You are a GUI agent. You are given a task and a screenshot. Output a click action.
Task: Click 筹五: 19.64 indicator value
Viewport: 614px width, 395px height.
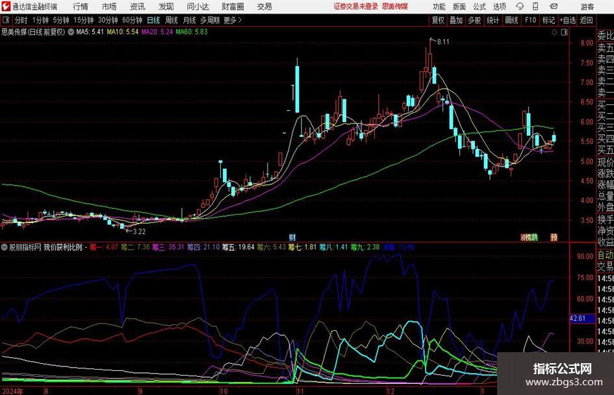coord(238,247)
